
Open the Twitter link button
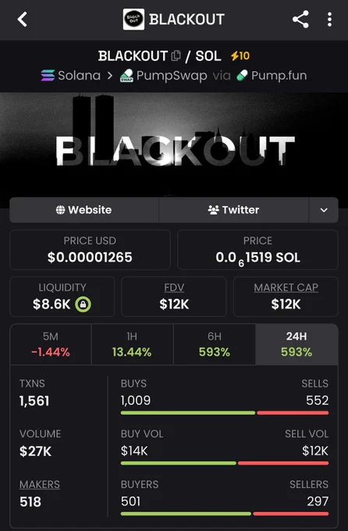pos(233,210)
